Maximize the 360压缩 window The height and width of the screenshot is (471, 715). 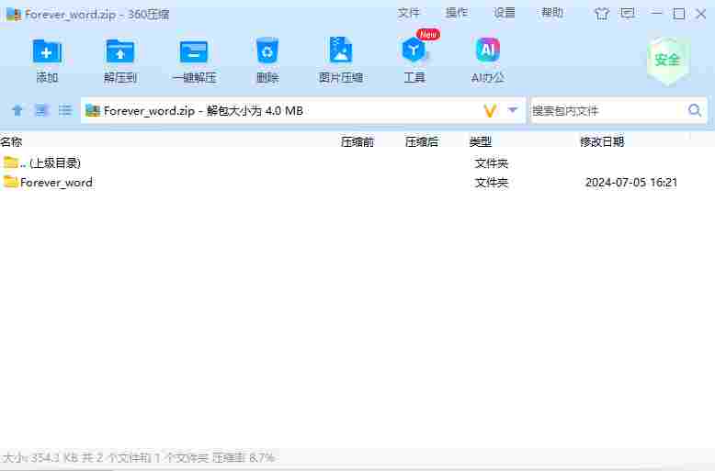[x=678, y=14]
